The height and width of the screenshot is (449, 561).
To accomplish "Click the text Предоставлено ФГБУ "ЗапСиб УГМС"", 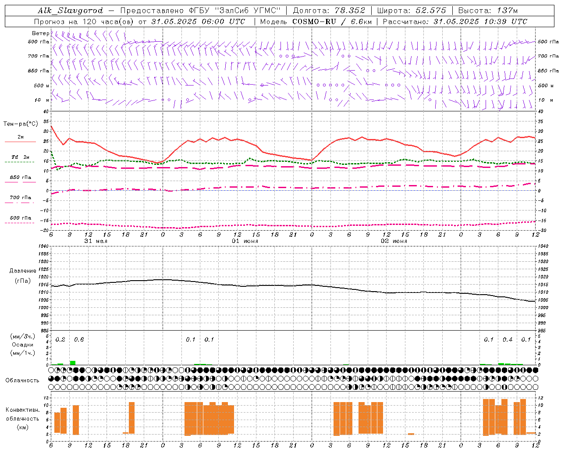I will (200, 11).
